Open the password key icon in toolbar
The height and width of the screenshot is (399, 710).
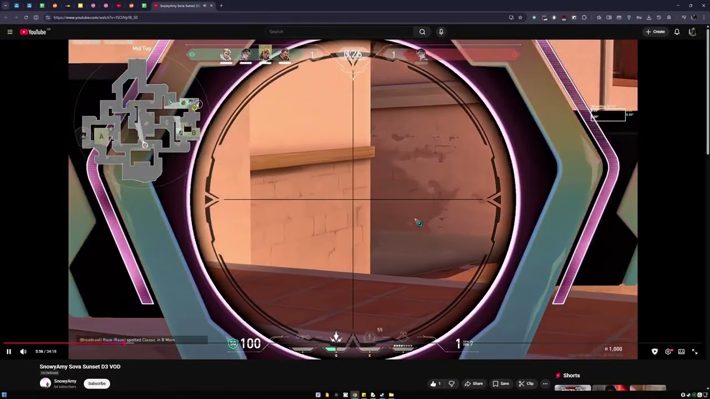pyautogui.click(x=639, y=17)
